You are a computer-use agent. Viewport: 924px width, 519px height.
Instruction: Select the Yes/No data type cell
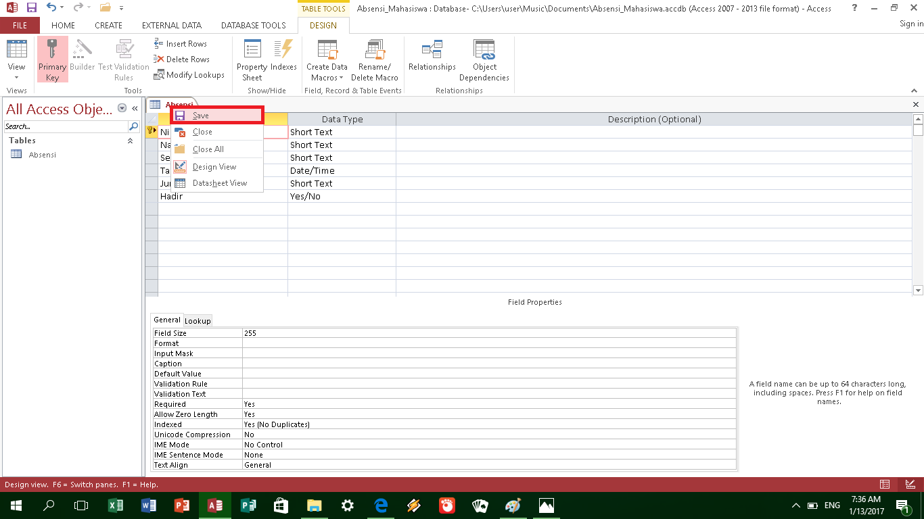click(342, 197)
